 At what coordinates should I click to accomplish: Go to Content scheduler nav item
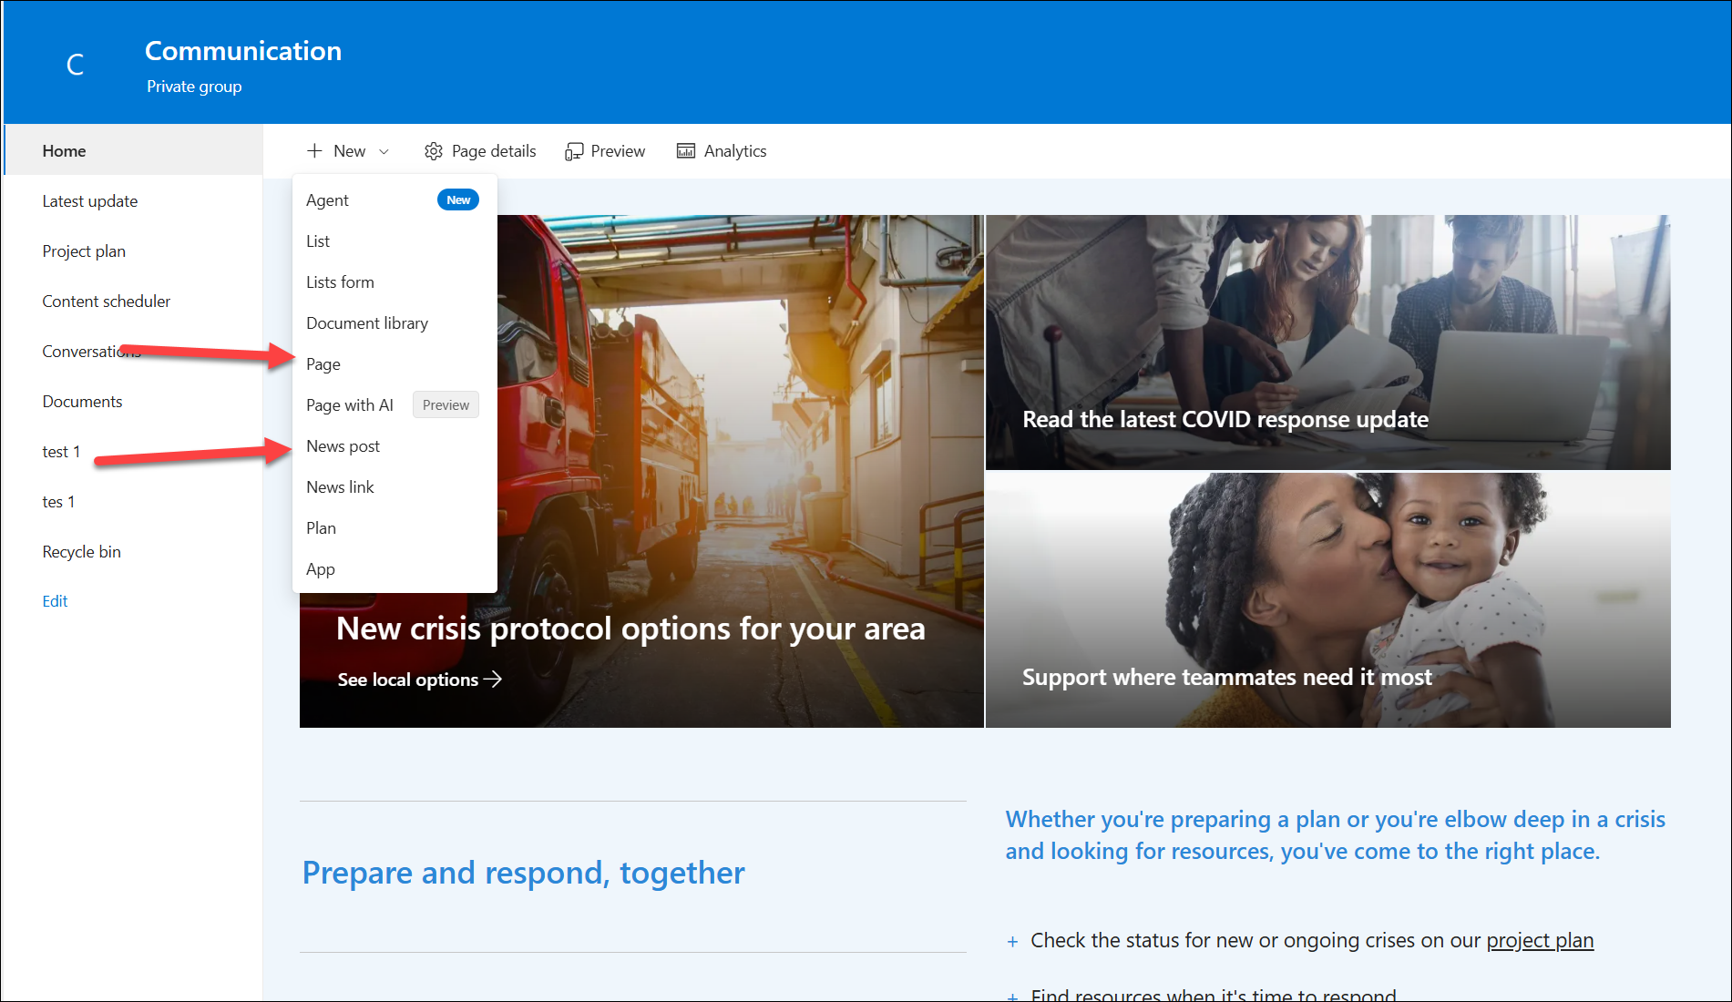click(x=106, y=302)
